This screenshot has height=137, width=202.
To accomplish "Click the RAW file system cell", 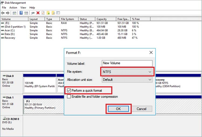I will click(64, 23).
